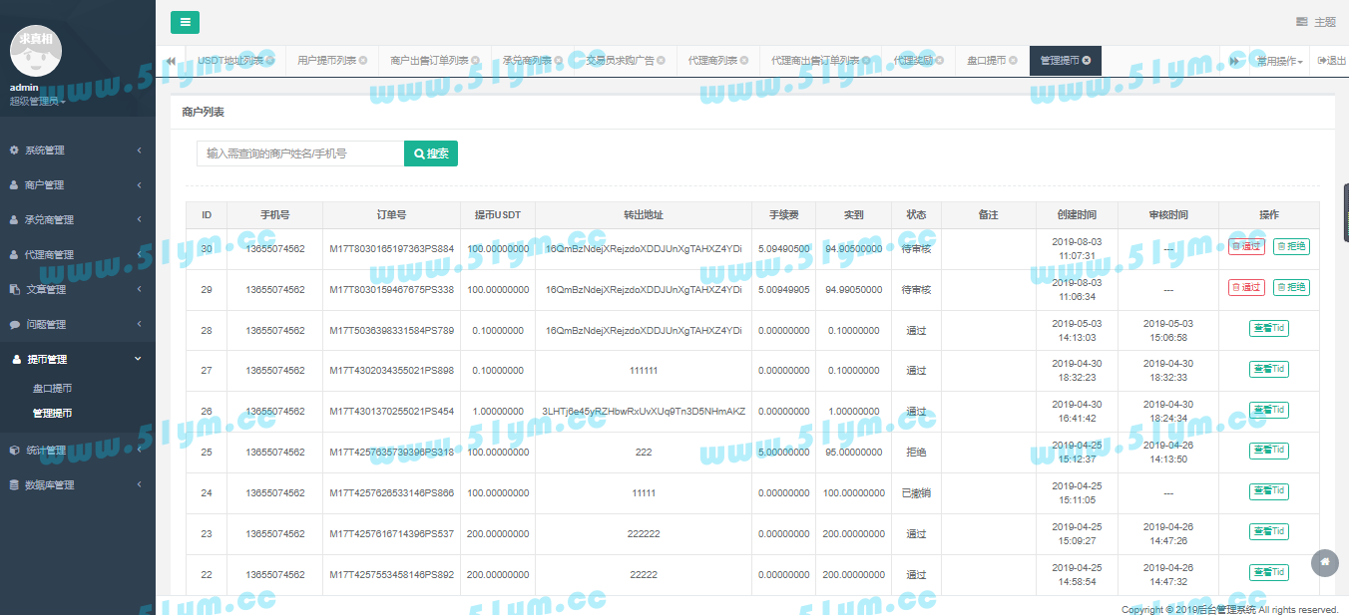This screenshot has width=1349, height=615.
Task: Click the 问题管理 speech bubble icon
Action: (14, 325)
